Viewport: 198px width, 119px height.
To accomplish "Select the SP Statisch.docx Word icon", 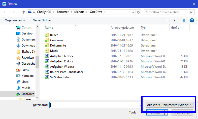I will pyautogui.click(x=47, y=77).
